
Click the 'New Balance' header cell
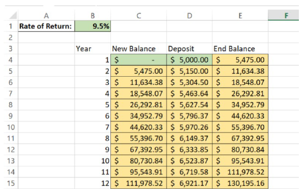(139, 49)
